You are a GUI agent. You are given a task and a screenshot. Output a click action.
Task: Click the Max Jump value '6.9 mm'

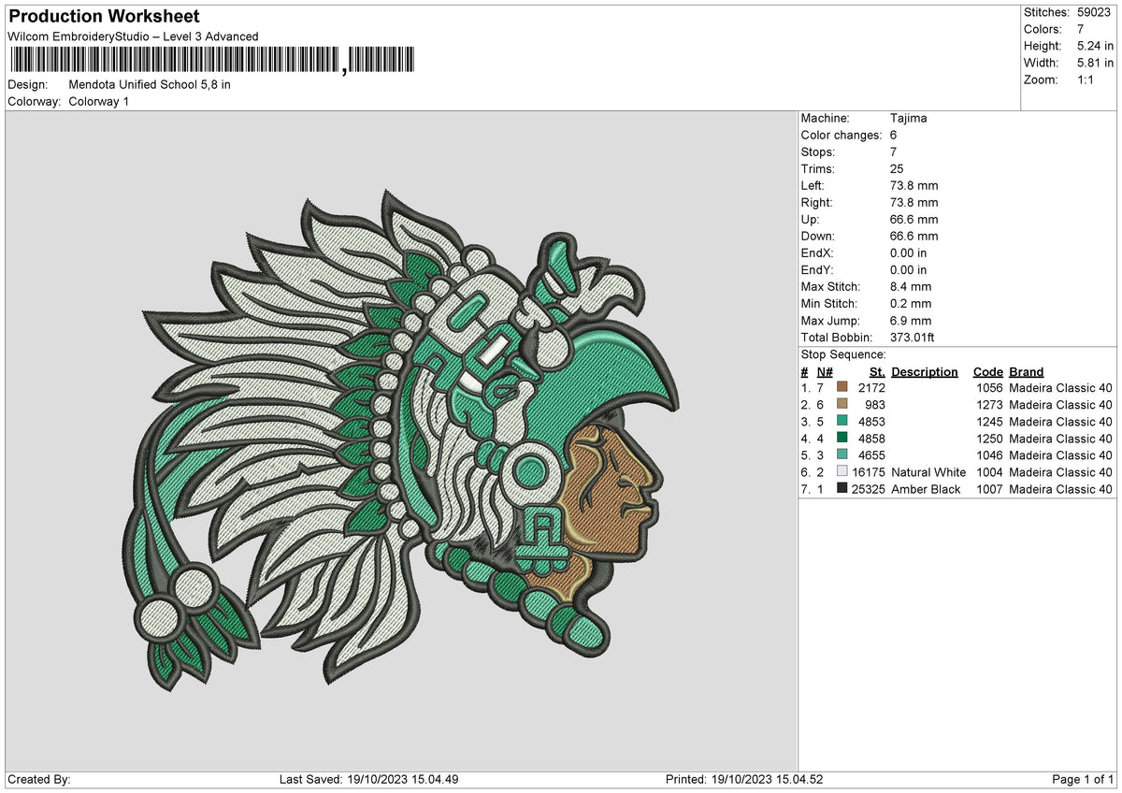coord(911,321)
